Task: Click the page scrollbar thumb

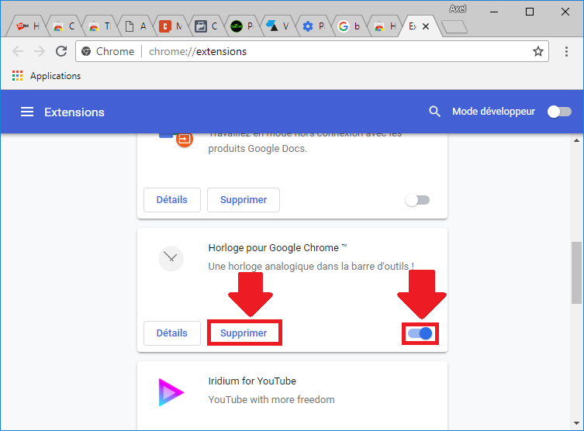Action: click(x=576, y=272)
